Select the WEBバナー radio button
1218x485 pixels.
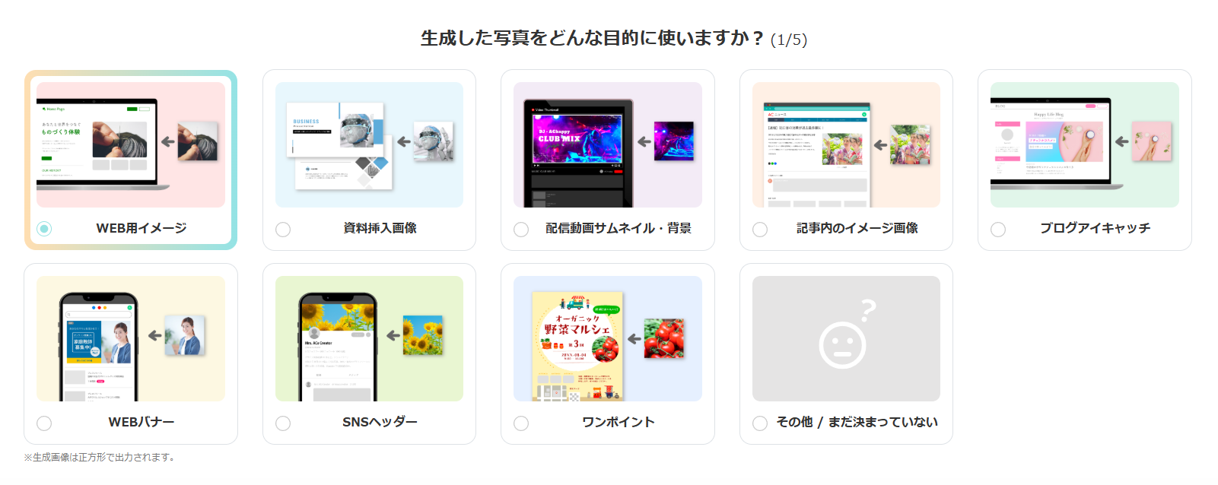click(x=44, y=423)
